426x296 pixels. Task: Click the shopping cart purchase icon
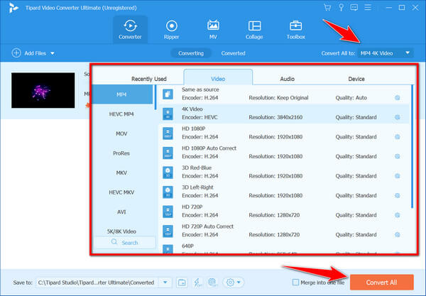point(327,8)
